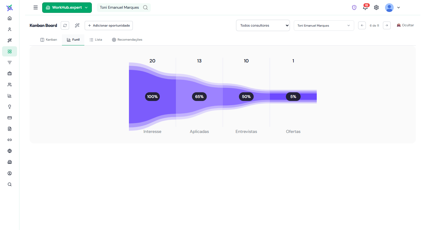Viewport: 426px width, 230px height.
Task: Click Adicionar oportunidade button
Action: 109,25
